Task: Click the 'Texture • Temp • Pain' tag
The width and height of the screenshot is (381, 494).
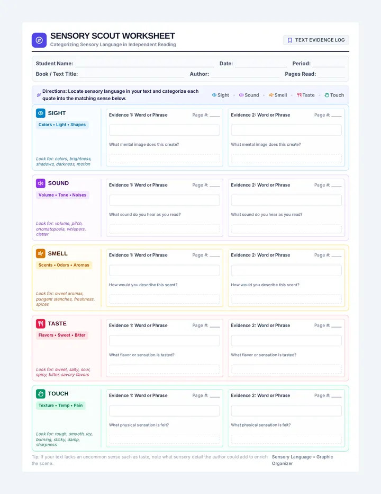Action: point(60,405)
